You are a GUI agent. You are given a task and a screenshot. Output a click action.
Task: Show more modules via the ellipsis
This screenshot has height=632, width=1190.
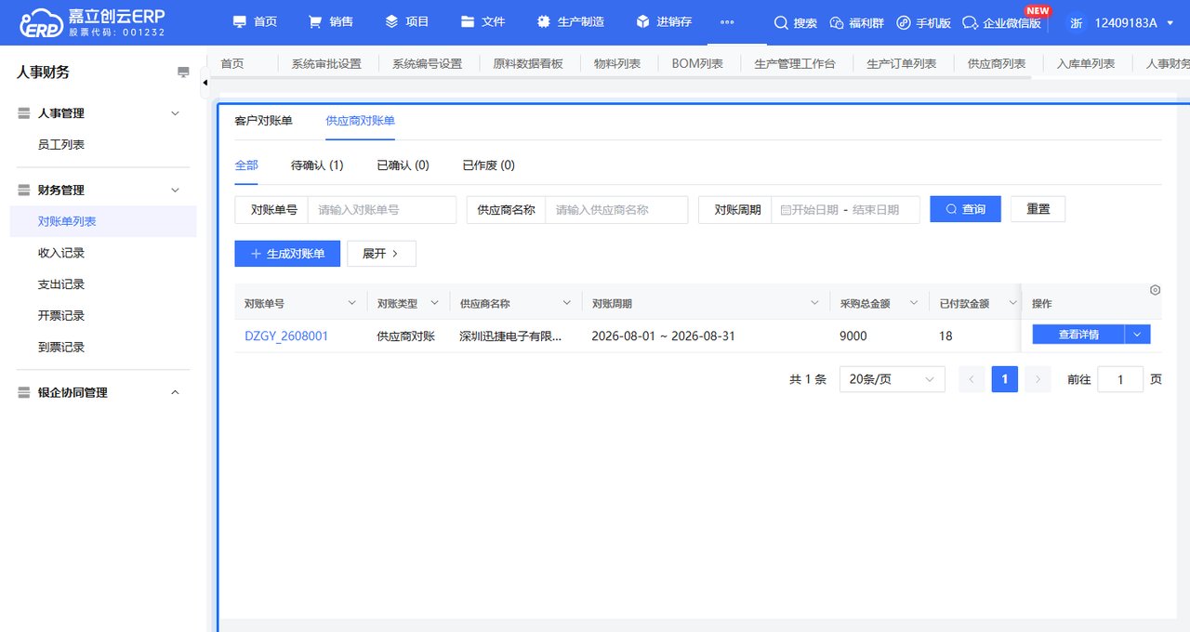point(727,21)
